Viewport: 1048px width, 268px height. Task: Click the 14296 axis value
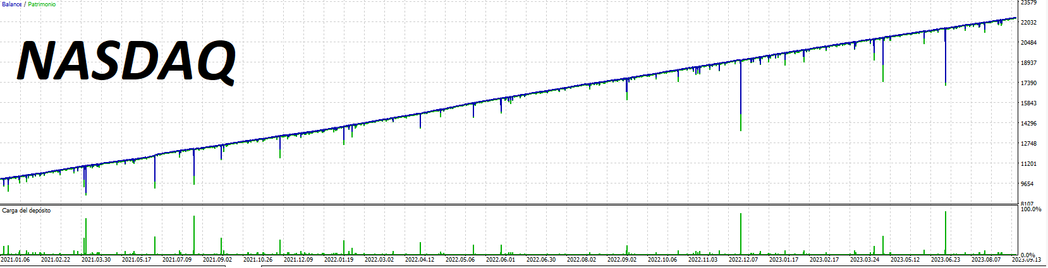tap(1029, 124)
